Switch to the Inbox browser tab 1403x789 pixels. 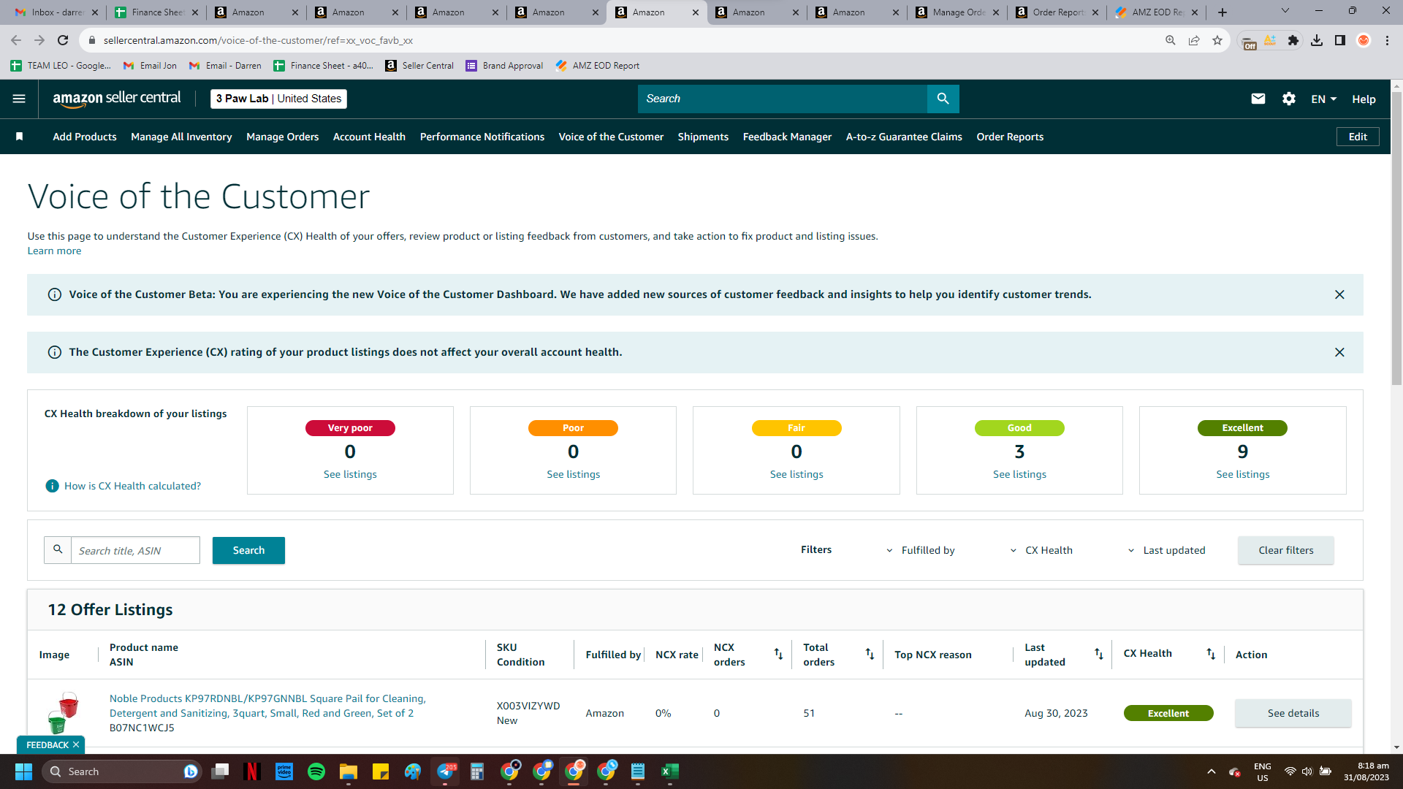tap(55, 12)
